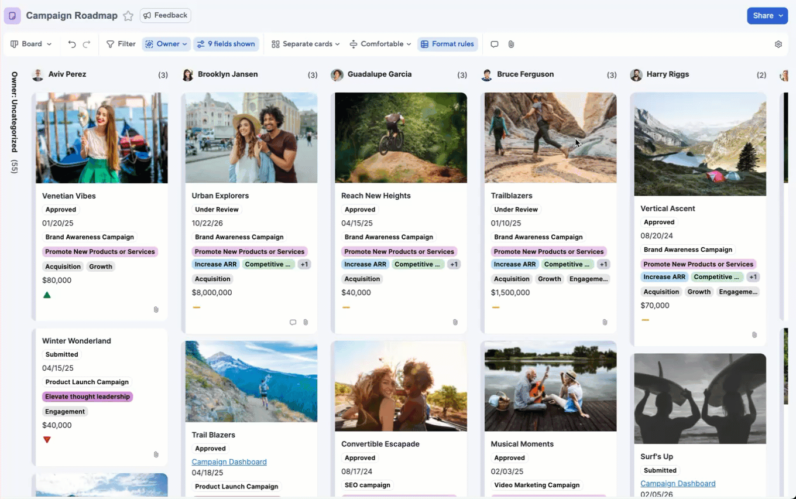Expand the Comfortable density dropdown

coord(380,44)
